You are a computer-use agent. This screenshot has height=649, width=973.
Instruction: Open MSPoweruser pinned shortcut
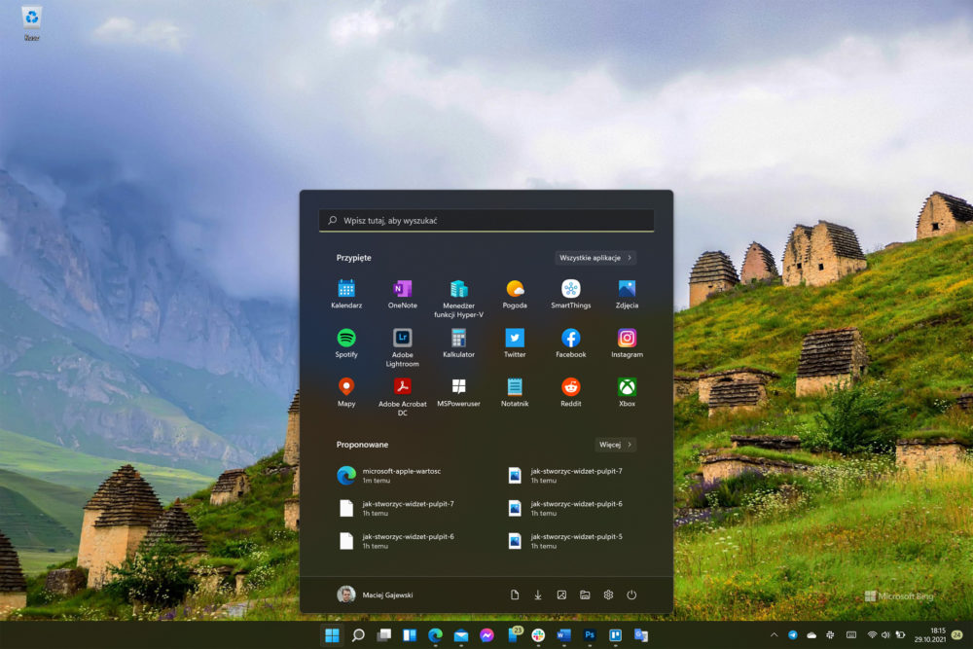[x=458, y=392]
